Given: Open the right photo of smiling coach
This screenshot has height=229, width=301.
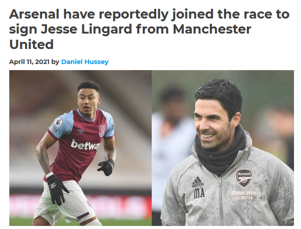Looking at the screenshot, I should [x=223, y=148].
